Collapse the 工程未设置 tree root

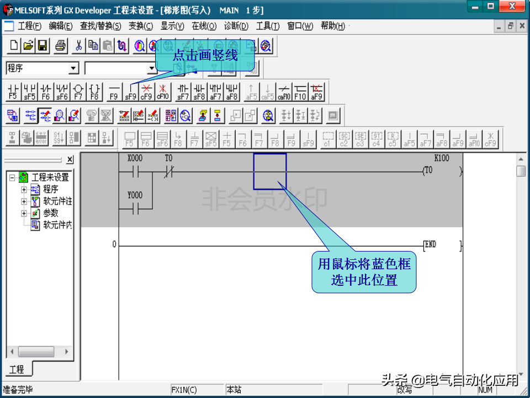click(12, 177)
